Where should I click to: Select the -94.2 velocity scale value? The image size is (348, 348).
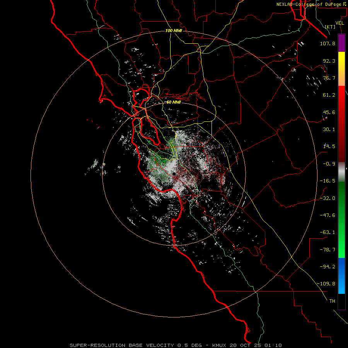click(328, 267)
